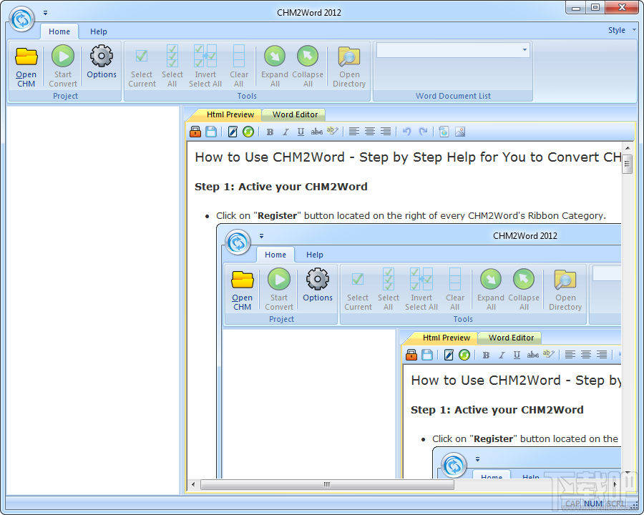This screenshot has height=515, width=644.
Task: Click the Collapse All green icon
Action: click(308, 56)
